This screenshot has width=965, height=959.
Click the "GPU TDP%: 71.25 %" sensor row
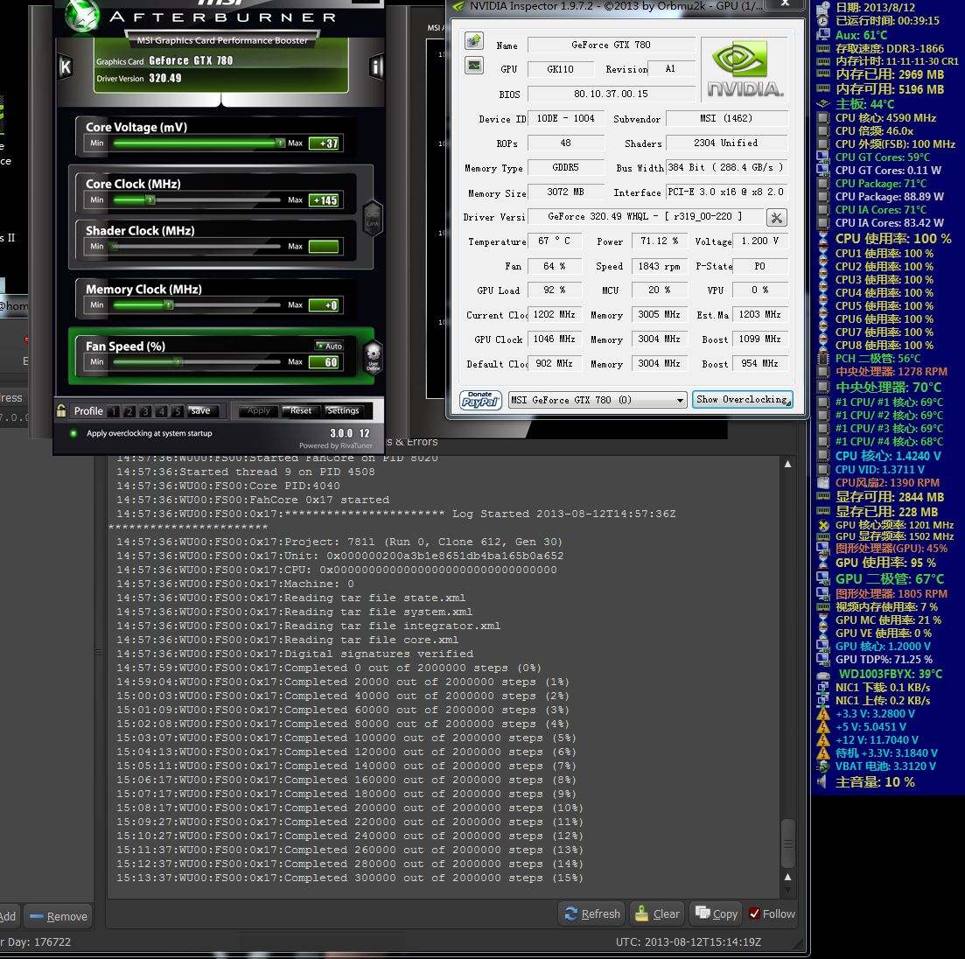coord(875,660)
